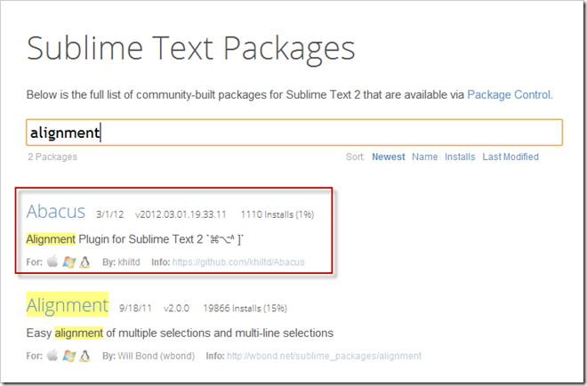Click the Sublime Text Packages heading
The width and height of the screenshot is (587, 386).
pos(191,48)
